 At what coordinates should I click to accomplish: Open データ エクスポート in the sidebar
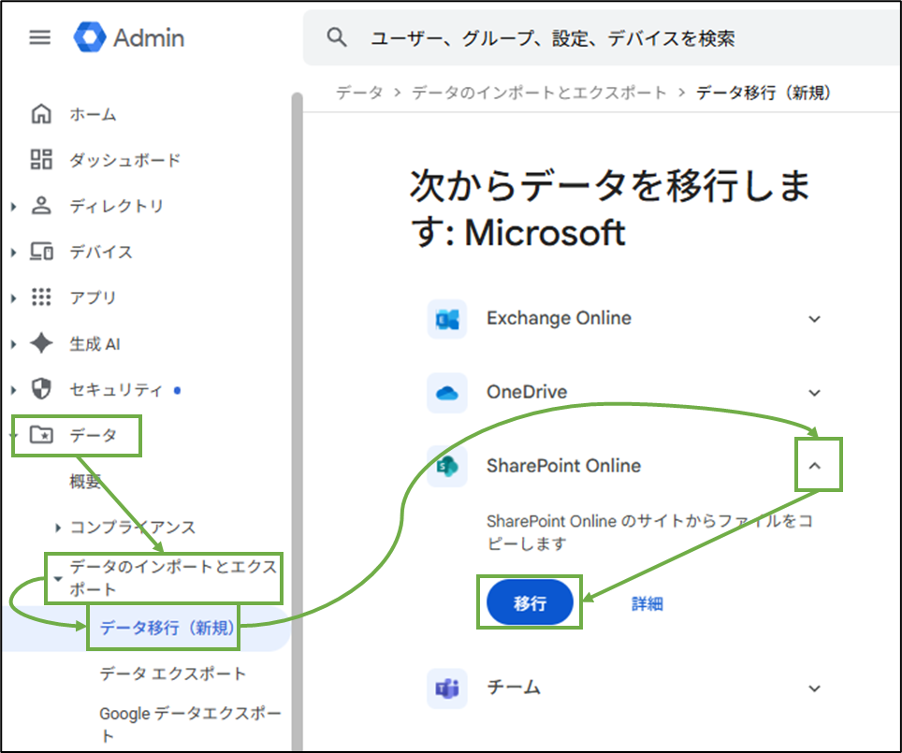[x=172, y=673]
